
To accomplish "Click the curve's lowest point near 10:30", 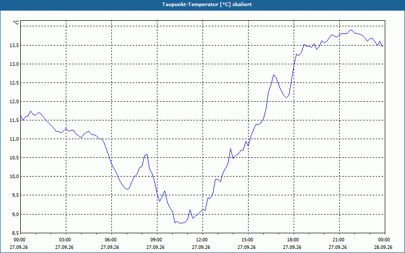I will click(x=180, y=223).
